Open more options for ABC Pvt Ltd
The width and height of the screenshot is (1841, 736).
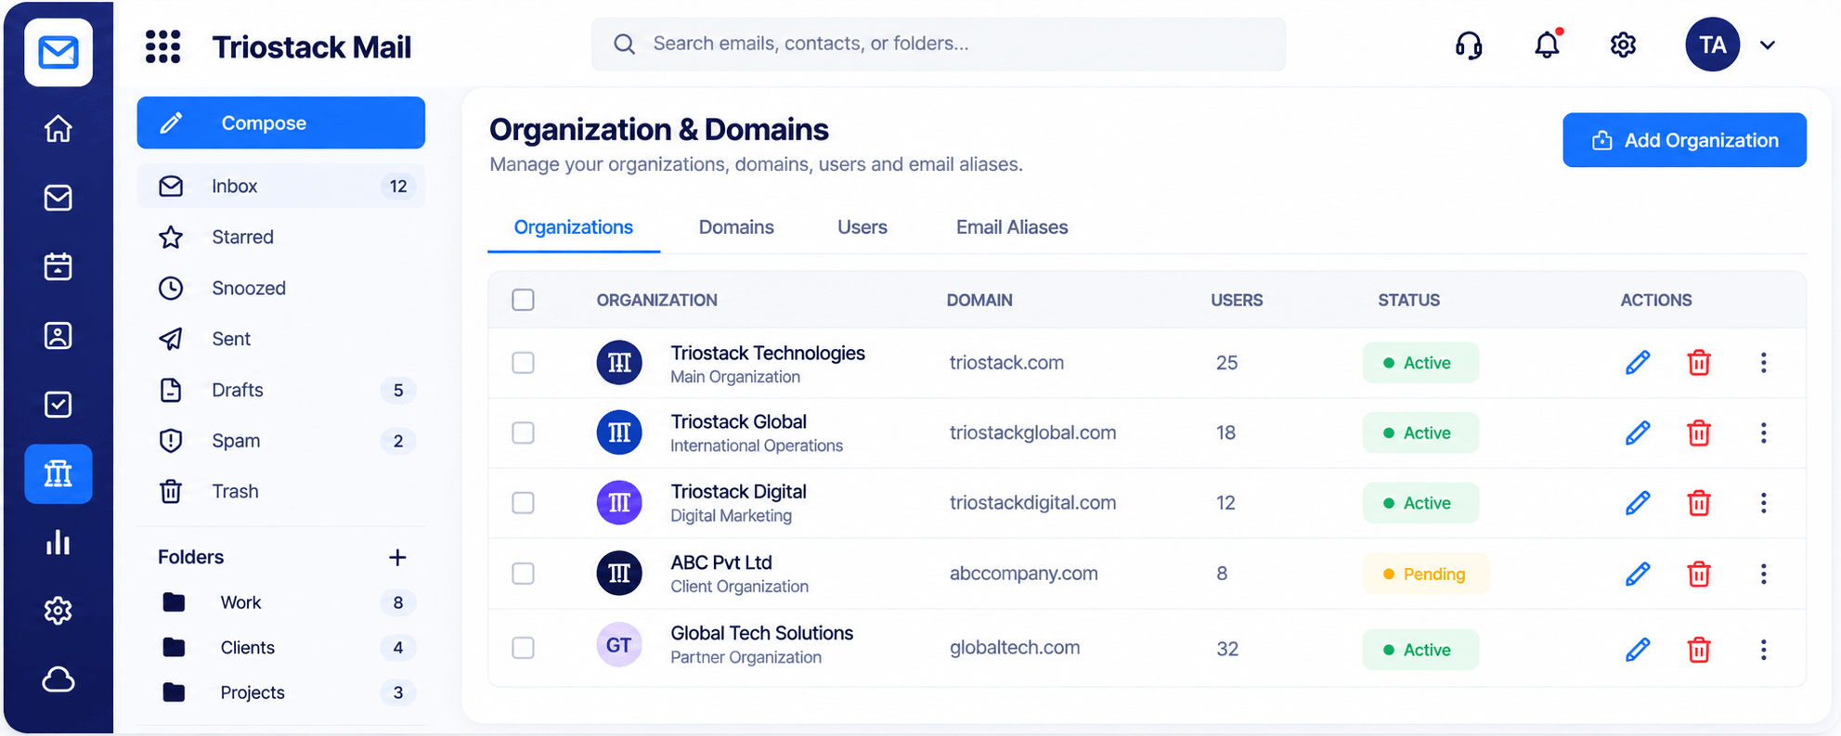tap(1763, 574)
